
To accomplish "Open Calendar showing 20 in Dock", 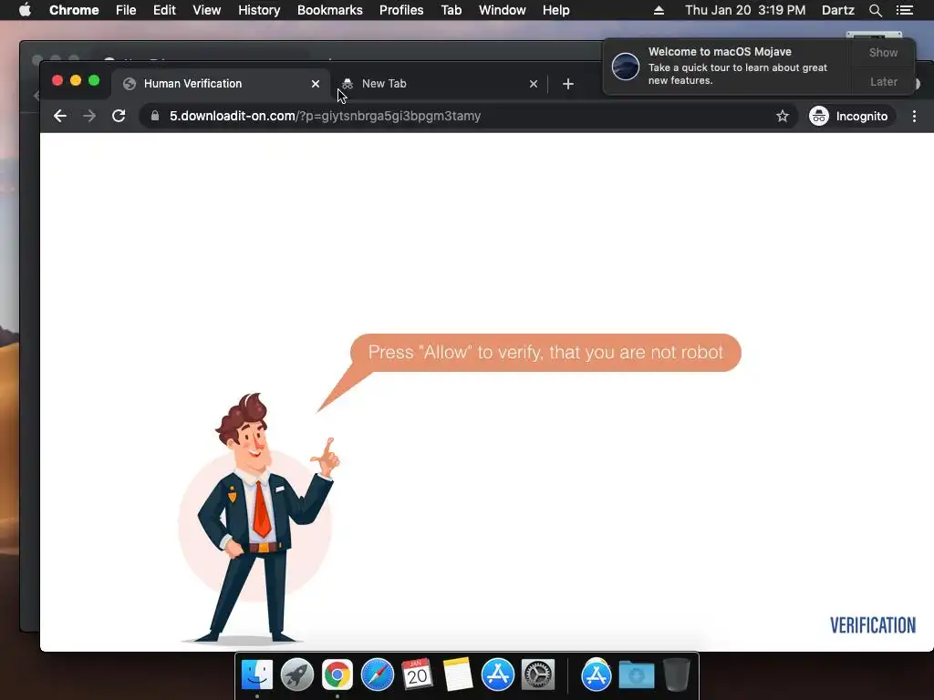I will coord(417,674).
